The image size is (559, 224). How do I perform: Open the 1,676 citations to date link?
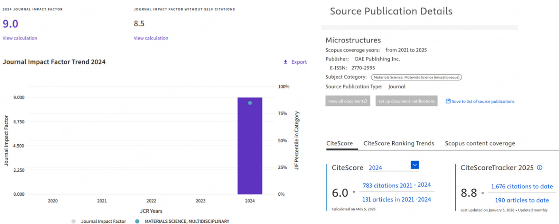click(x=522, y=186)
